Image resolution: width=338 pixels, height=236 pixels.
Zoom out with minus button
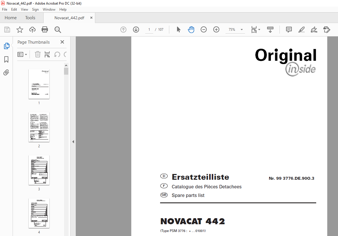point(203,30)
